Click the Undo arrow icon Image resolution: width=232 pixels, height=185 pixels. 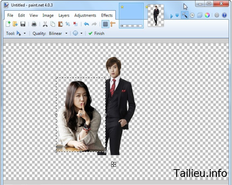click(86, 24)
